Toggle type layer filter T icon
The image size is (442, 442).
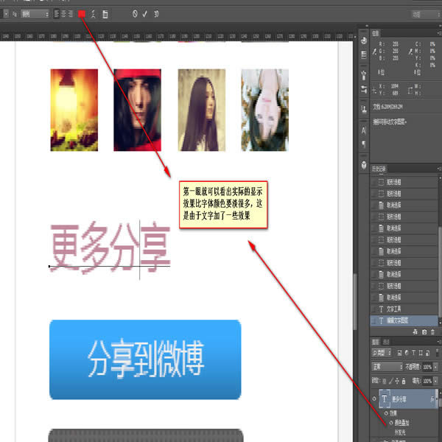tap(413, 353)
